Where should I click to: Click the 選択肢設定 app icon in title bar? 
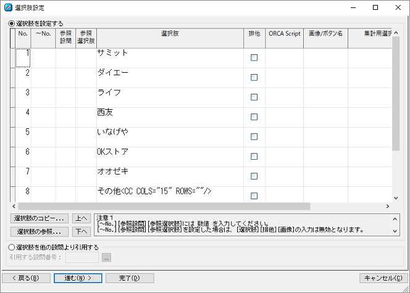tap(8, 7)
